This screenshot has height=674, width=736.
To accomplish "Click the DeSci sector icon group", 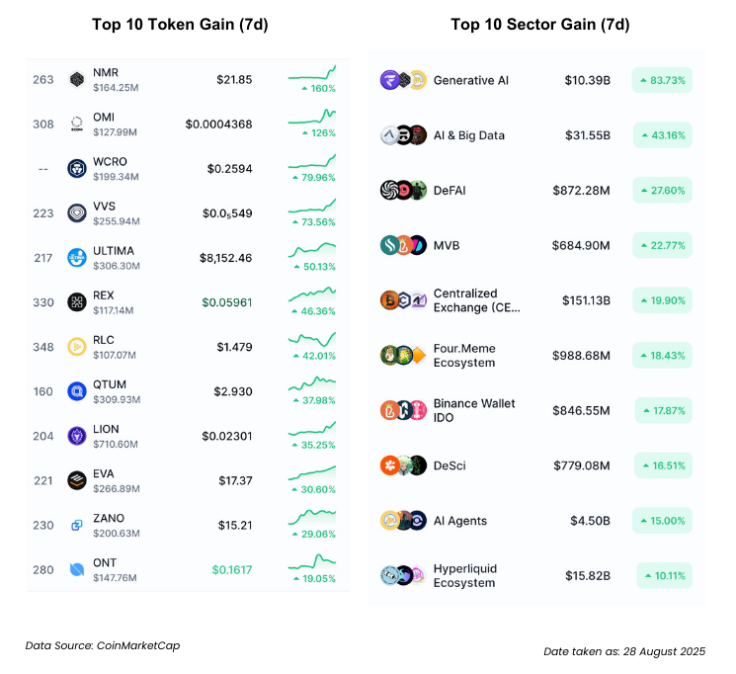I will (404, 465).
